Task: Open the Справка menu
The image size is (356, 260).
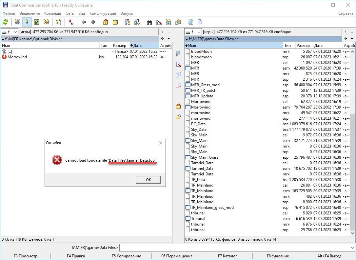Action: [346, 13]
